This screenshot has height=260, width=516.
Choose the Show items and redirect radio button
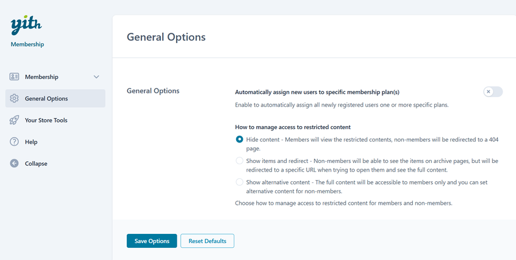point(240,161)
